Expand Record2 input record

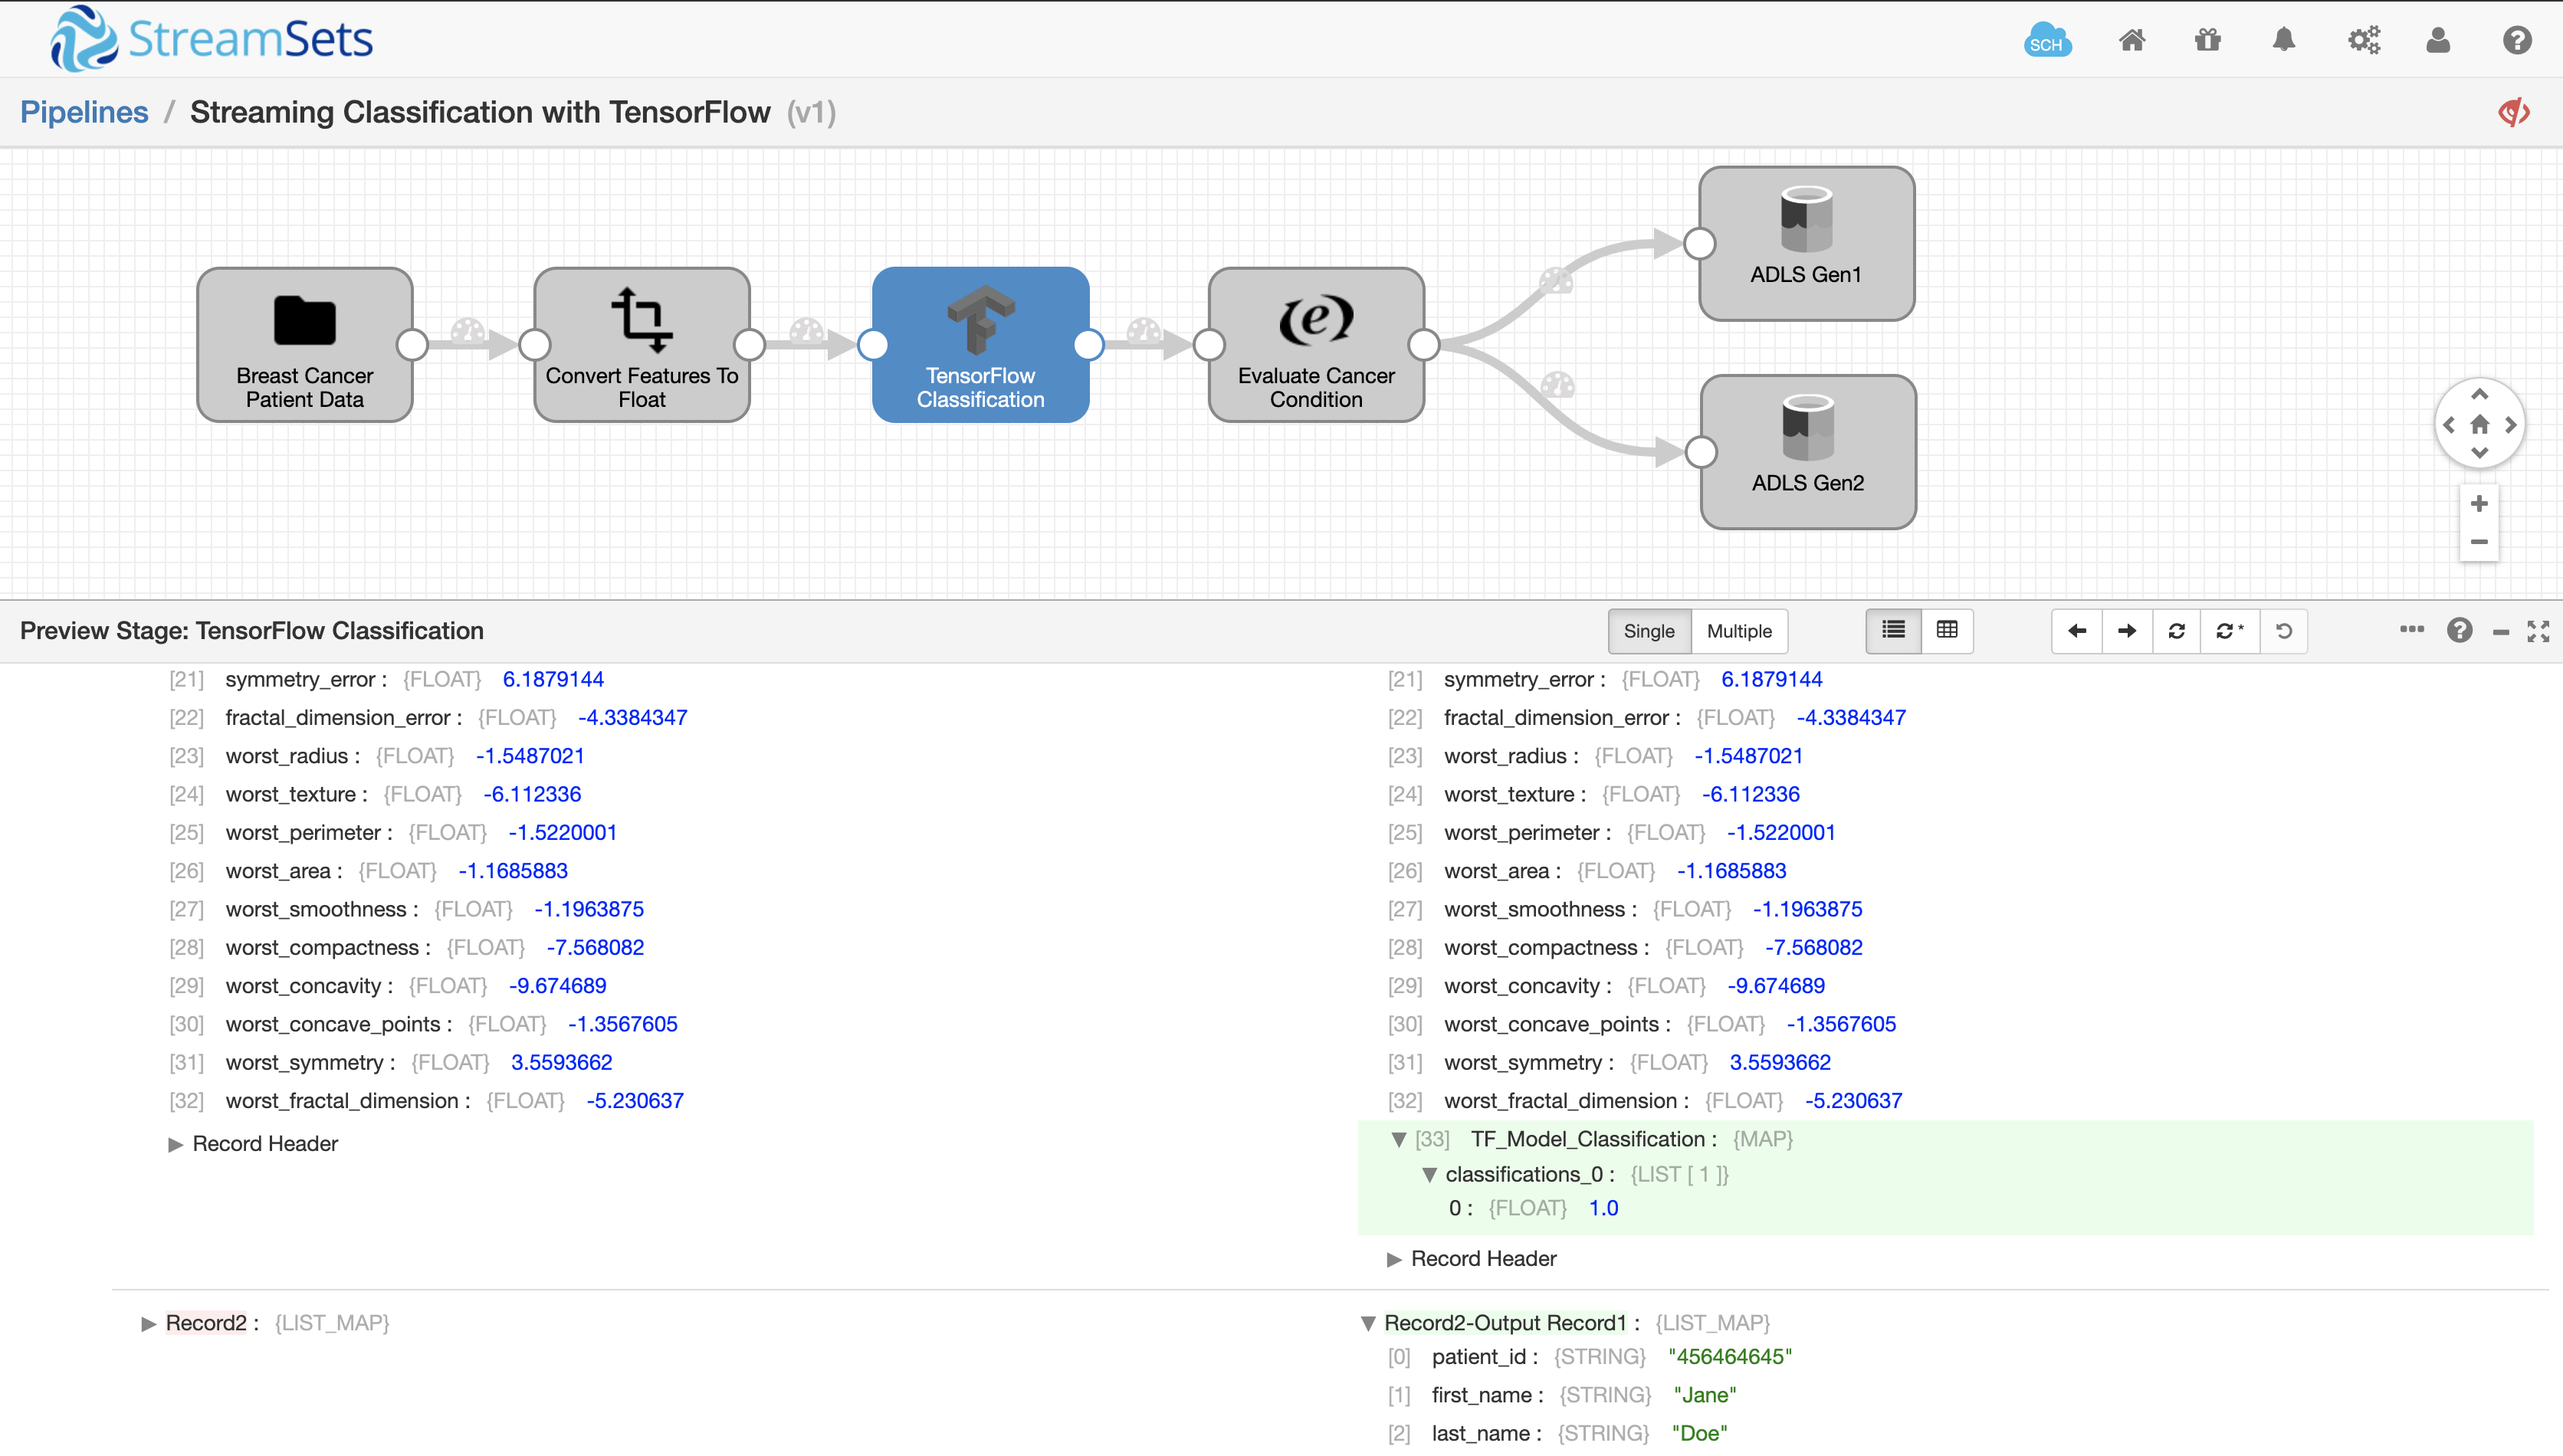click(x=149, y=1324)
